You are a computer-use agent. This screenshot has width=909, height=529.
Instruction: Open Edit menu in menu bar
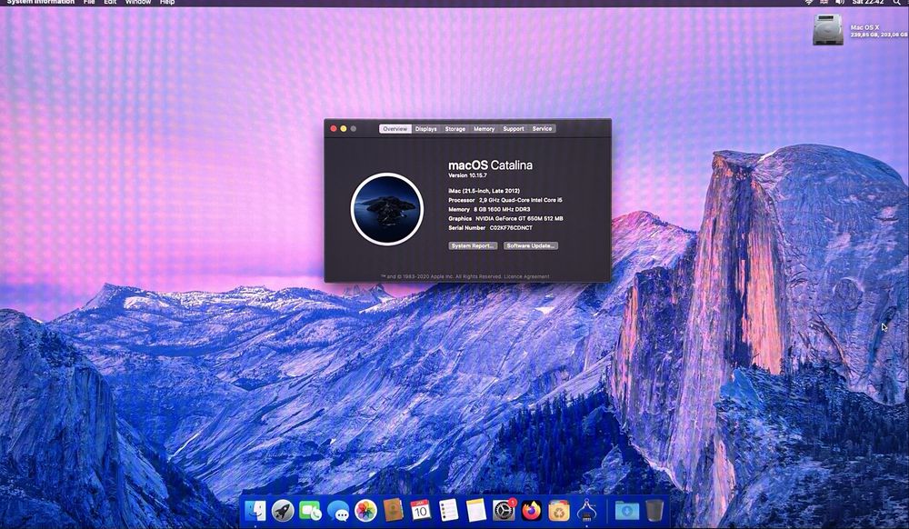pyautogui.click(x=110, y=3)
